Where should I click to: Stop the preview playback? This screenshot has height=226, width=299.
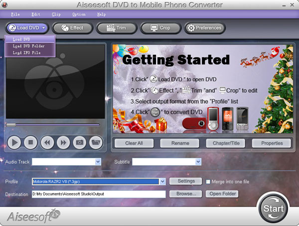click(30, 142)
